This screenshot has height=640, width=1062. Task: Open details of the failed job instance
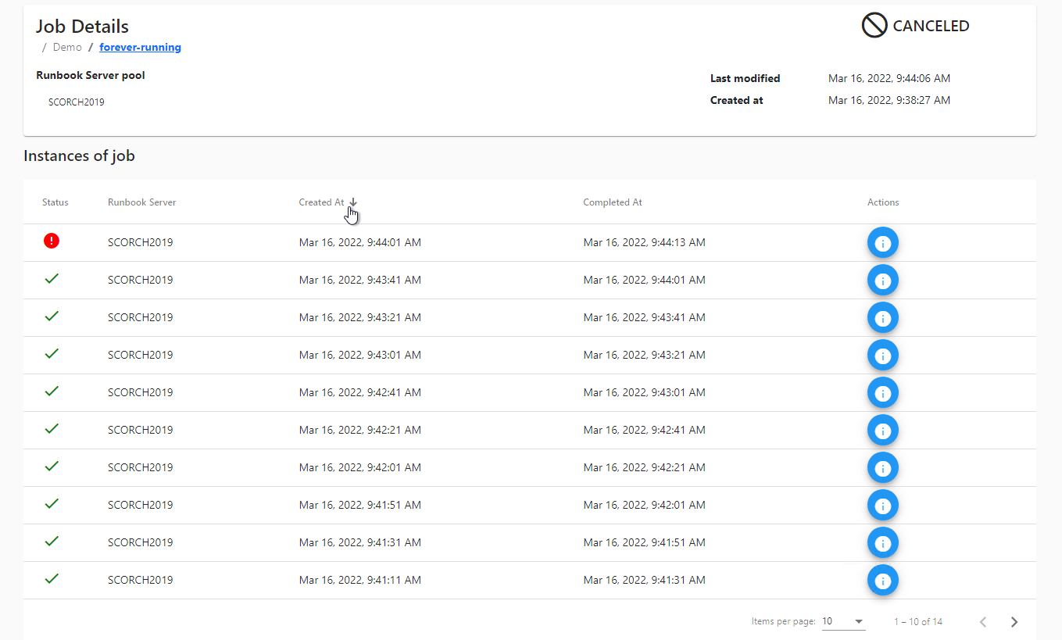[x=882, y=242]
